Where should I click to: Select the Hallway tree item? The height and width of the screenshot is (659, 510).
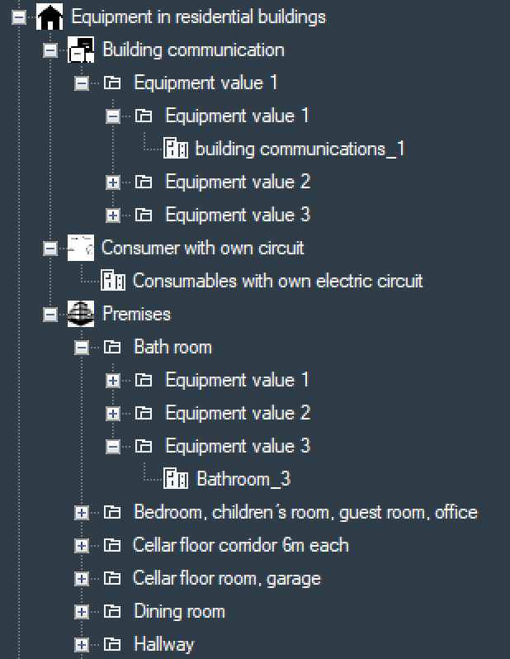[x=163, y=644]
